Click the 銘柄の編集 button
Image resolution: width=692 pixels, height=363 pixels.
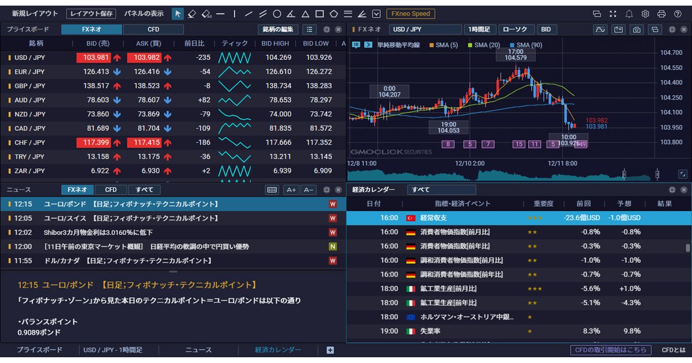278,28
